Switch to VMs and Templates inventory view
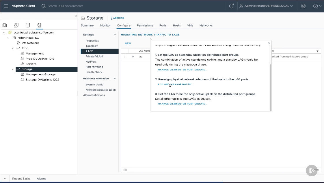This screenshot has width=324, height=183. pos(16,25)
